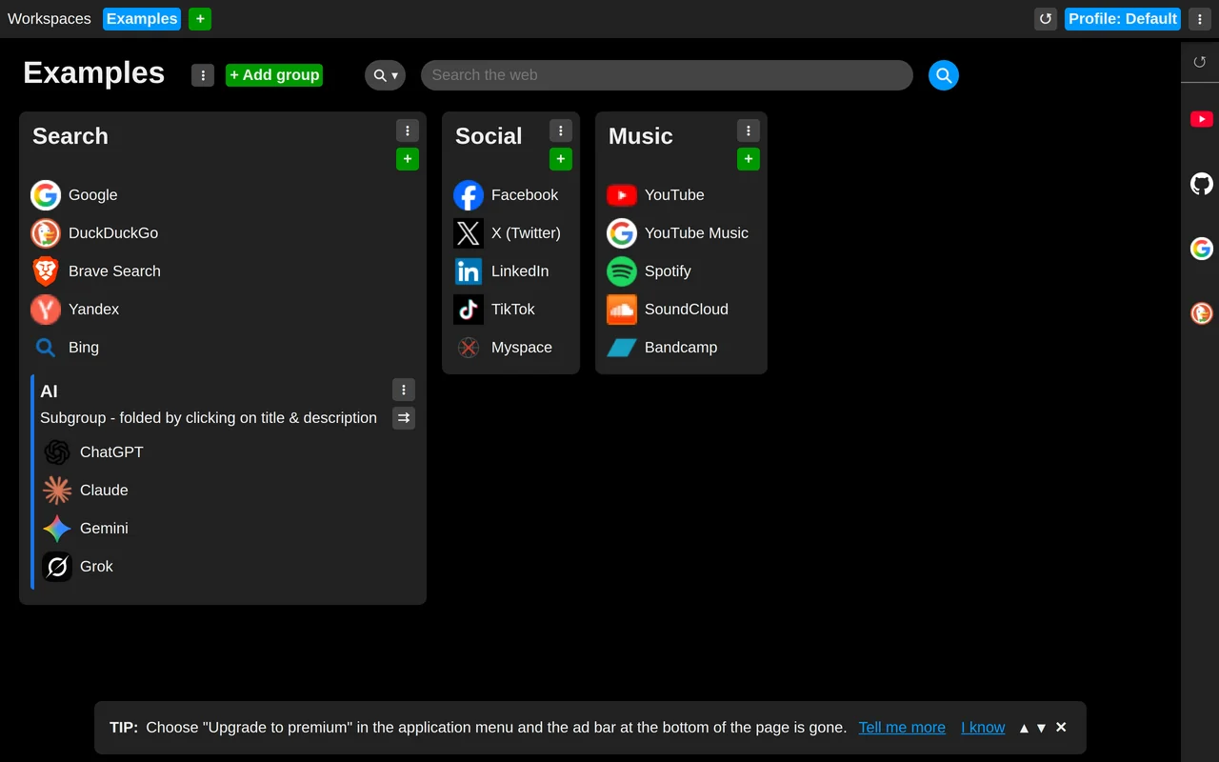The image size is (1219, 762).
Task: Open the DuckDuckGo bookmark in Search group
Action: point(94,232)
